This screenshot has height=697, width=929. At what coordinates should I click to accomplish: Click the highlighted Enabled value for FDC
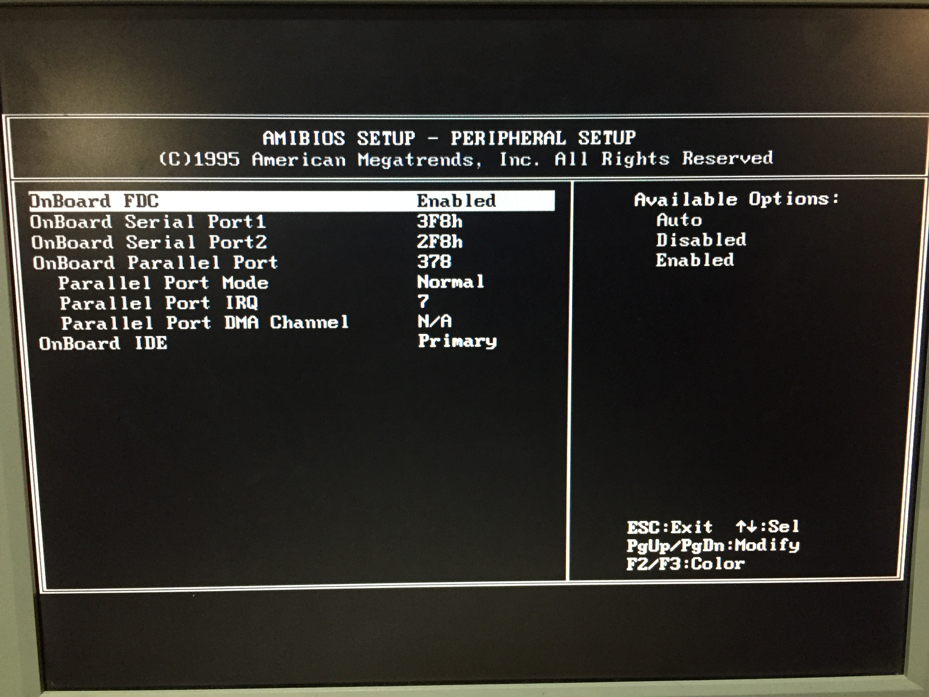click(x=456, y=201)
